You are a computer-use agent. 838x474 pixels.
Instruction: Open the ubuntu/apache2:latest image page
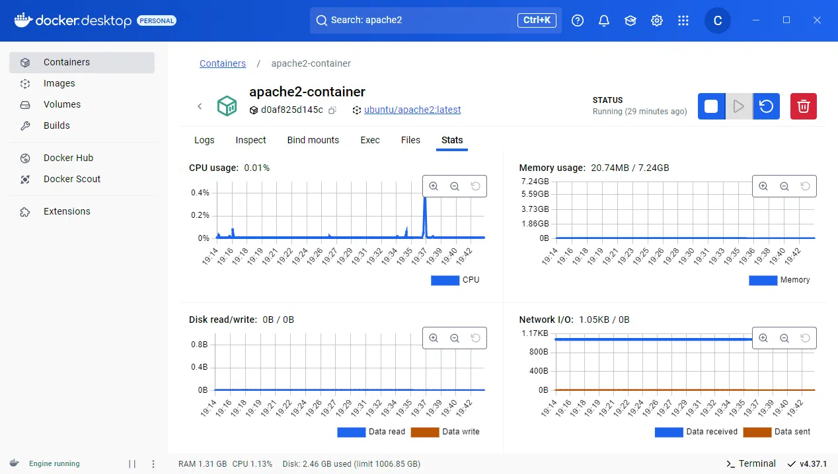click(x=412, y=110)
